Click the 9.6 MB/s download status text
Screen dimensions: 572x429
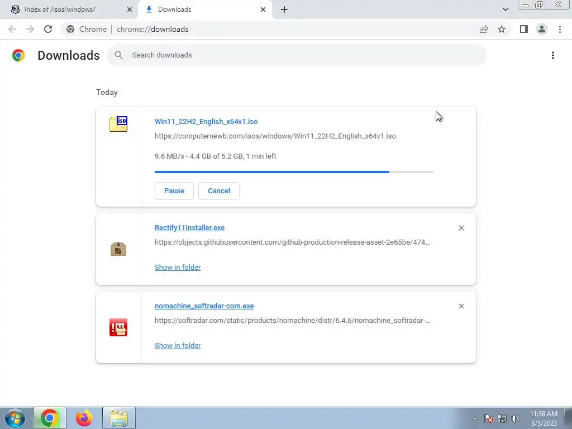[x=215, y=156]
